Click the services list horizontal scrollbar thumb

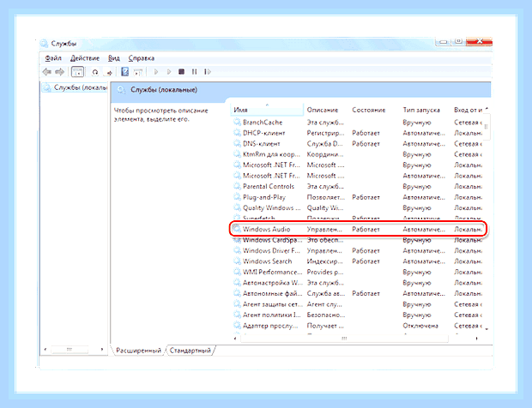click(x=344, y=339)
